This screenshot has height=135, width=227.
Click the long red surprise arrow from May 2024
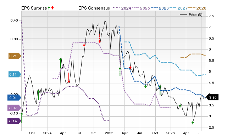[x=69, y=78]
